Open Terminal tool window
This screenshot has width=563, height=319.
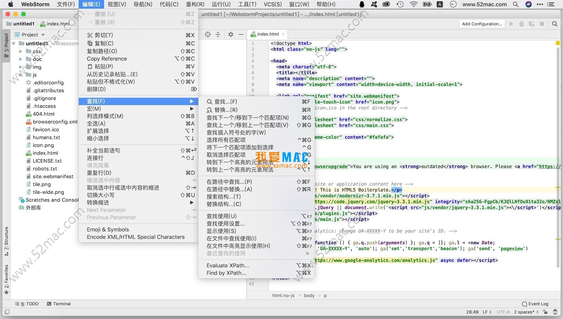59,304
